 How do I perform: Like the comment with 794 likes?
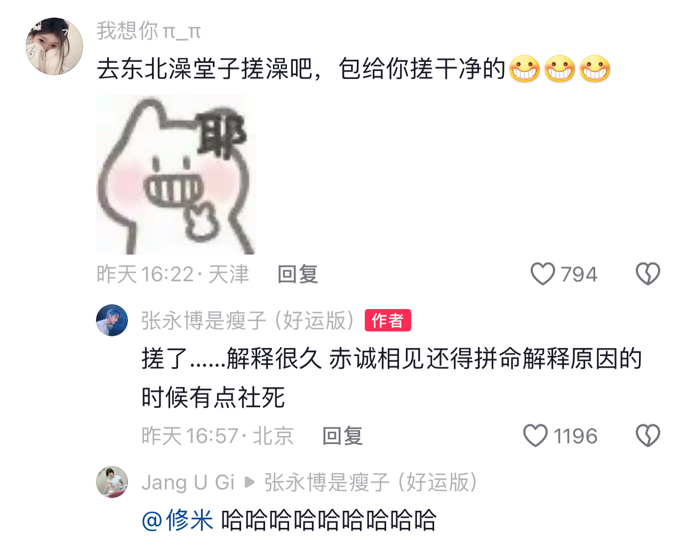coord(542,274)
